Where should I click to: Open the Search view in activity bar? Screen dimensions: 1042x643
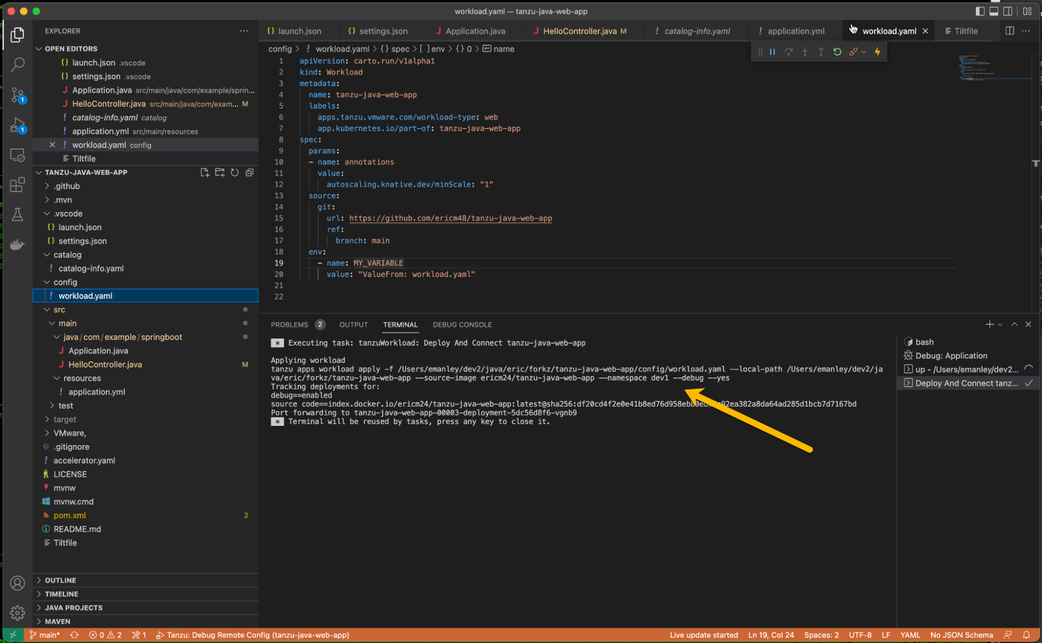(x=17, y=65)
